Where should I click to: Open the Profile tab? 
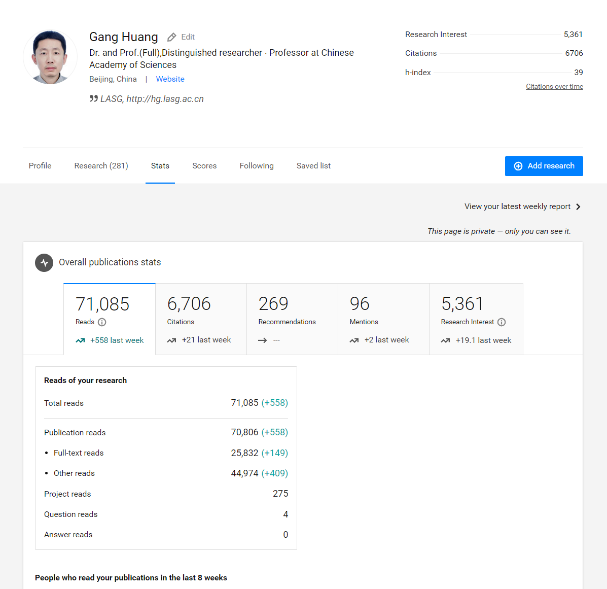click(x=40, y=166)
